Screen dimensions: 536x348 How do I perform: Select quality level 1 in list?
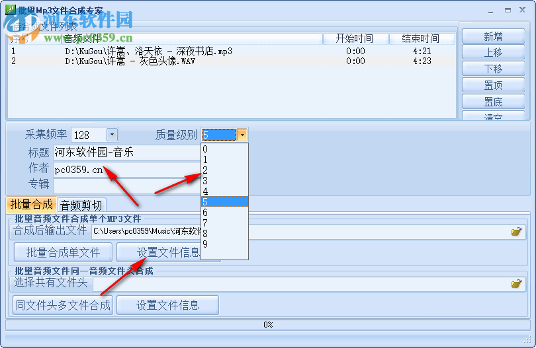coord(224,160)
